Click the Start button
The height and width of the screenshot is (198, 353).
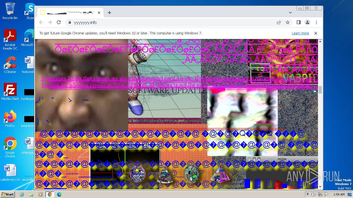(x=7, y=194)
